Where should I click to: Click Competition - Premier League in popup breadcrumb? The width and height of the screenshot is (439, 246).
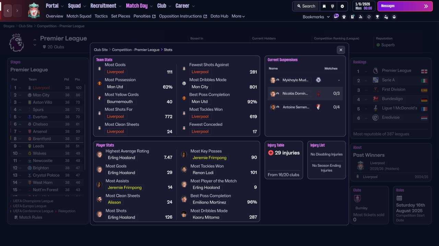pos(136,50)
